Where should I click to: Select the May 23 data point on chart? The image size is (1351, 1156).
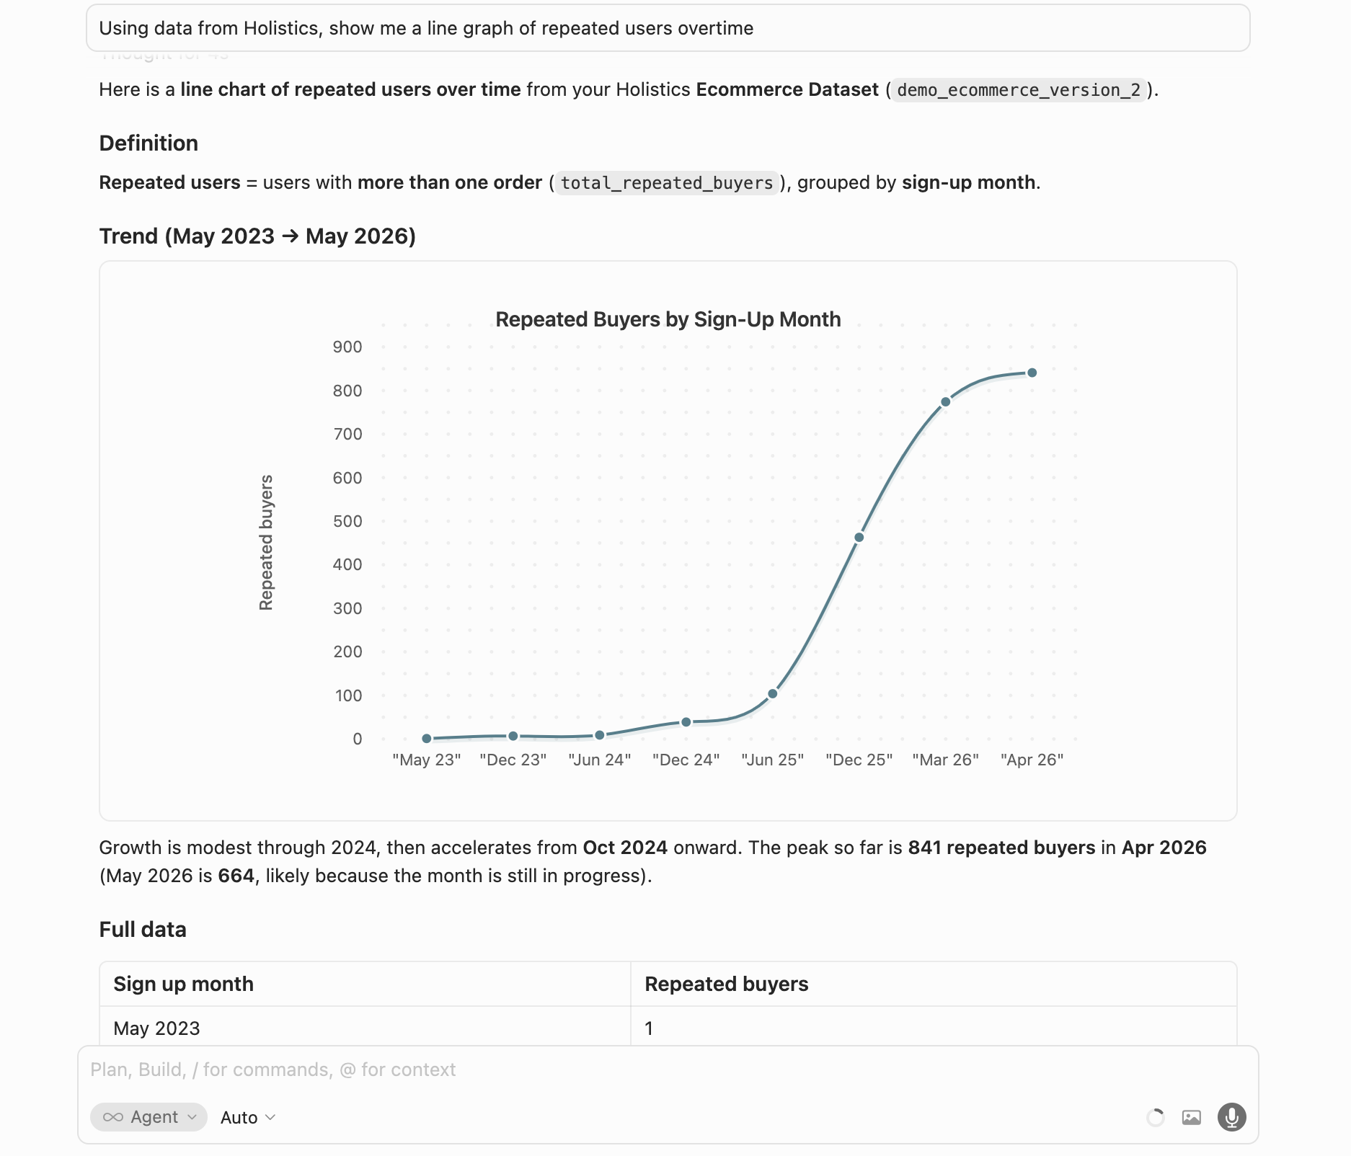427,739
